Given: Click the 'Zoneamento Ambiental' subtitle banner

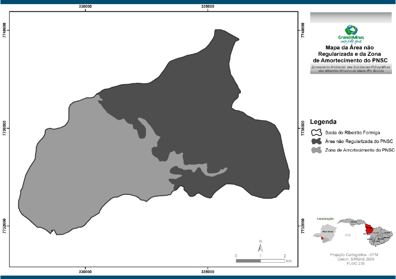Looking at the screenshot, I should (351, 69).
